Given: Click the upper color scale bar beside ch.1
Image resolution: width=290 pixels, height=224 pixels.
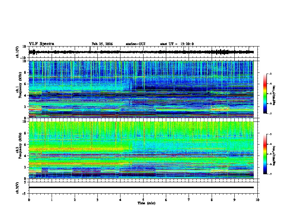Looking at the screenshot, I should 265,94.
